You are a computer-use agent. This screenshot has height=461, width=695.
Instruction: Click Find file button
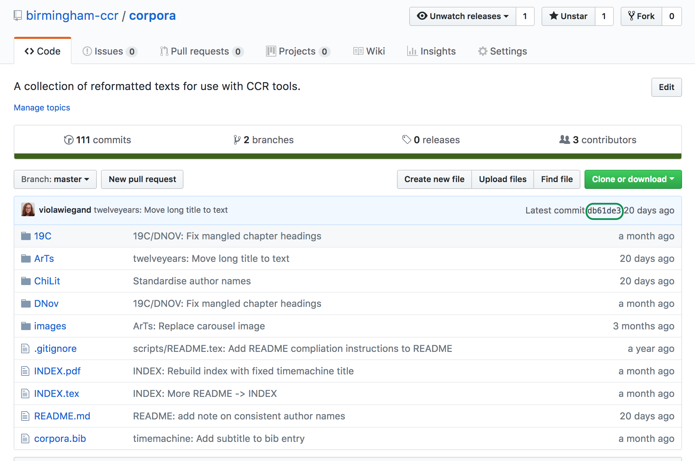[557, 179]
